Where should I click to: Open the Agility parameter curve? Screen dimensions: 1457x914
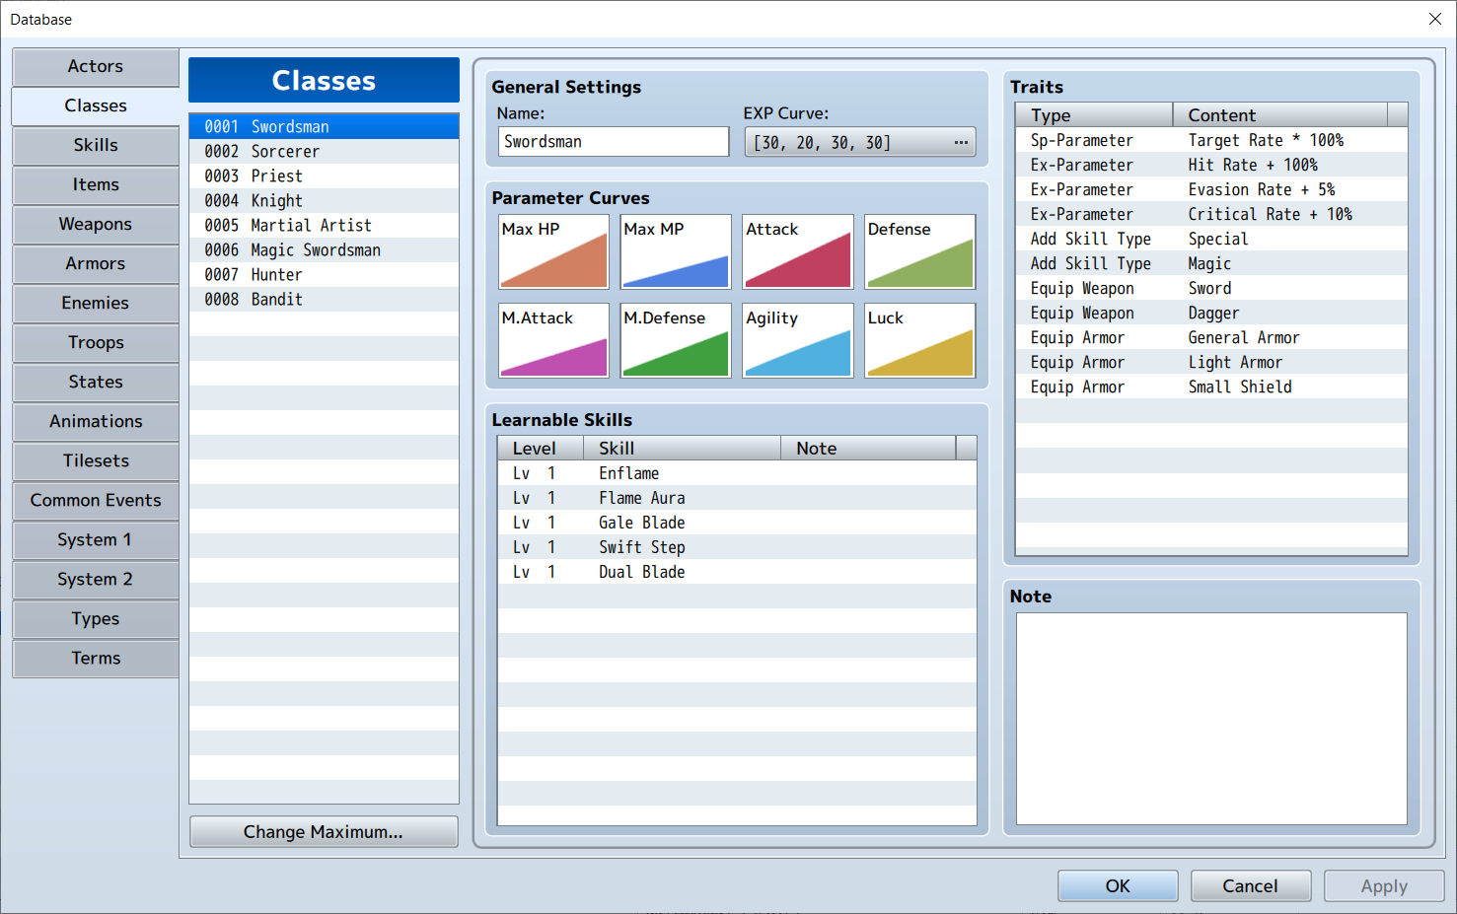pyautogui.click(x=797, y=341)
